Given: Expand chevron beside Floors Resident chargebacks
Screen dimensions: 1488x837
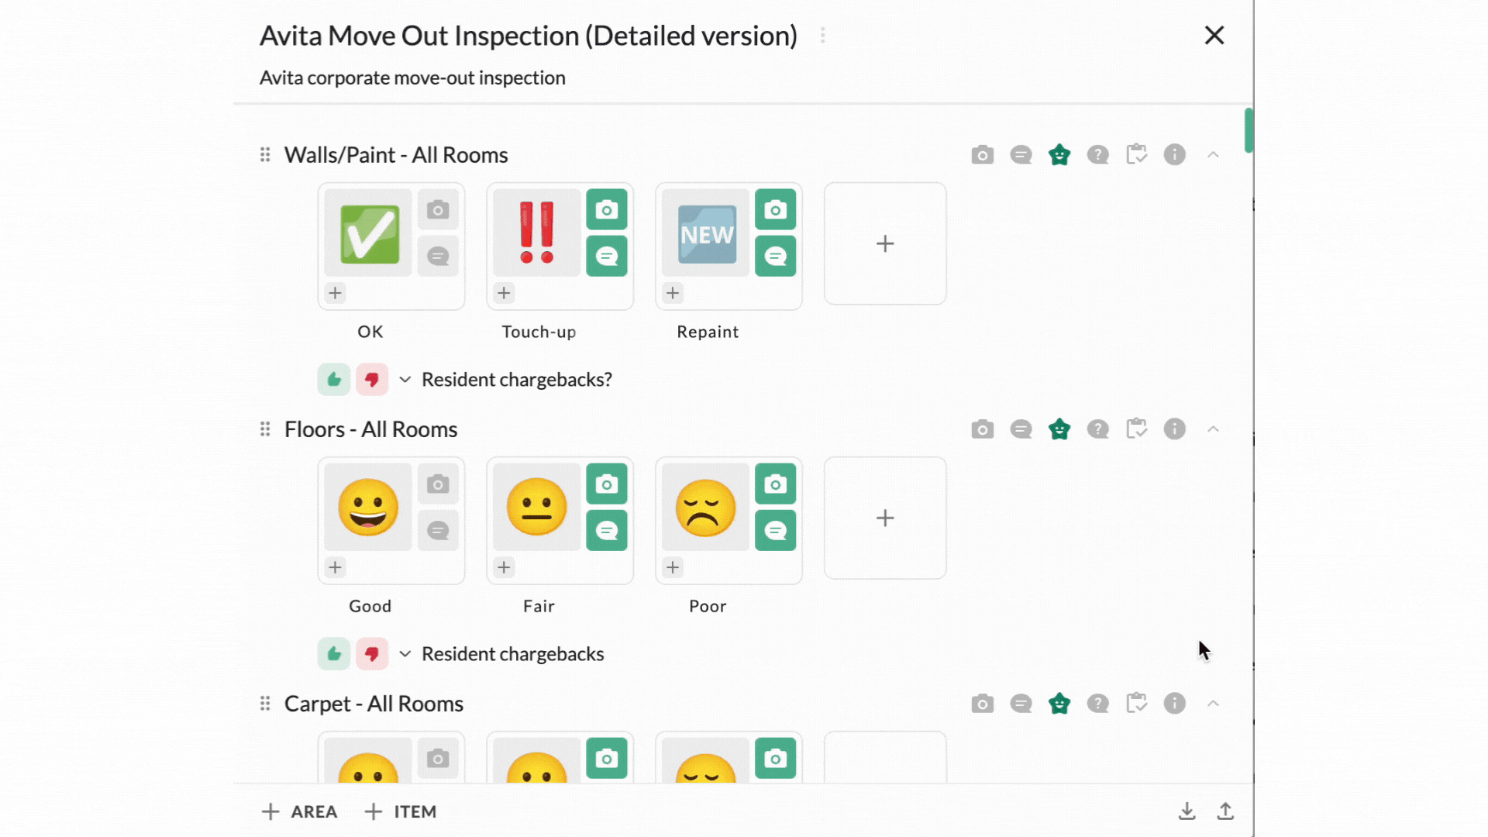Looking at the screenshot, I should [405, 654].
